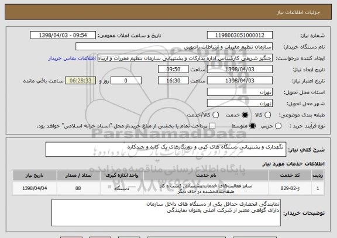The image size is (337, 238).
Task: Toggle the اسناد خزانه اسلامی payment checkbox
Action: tap(212, 126)
